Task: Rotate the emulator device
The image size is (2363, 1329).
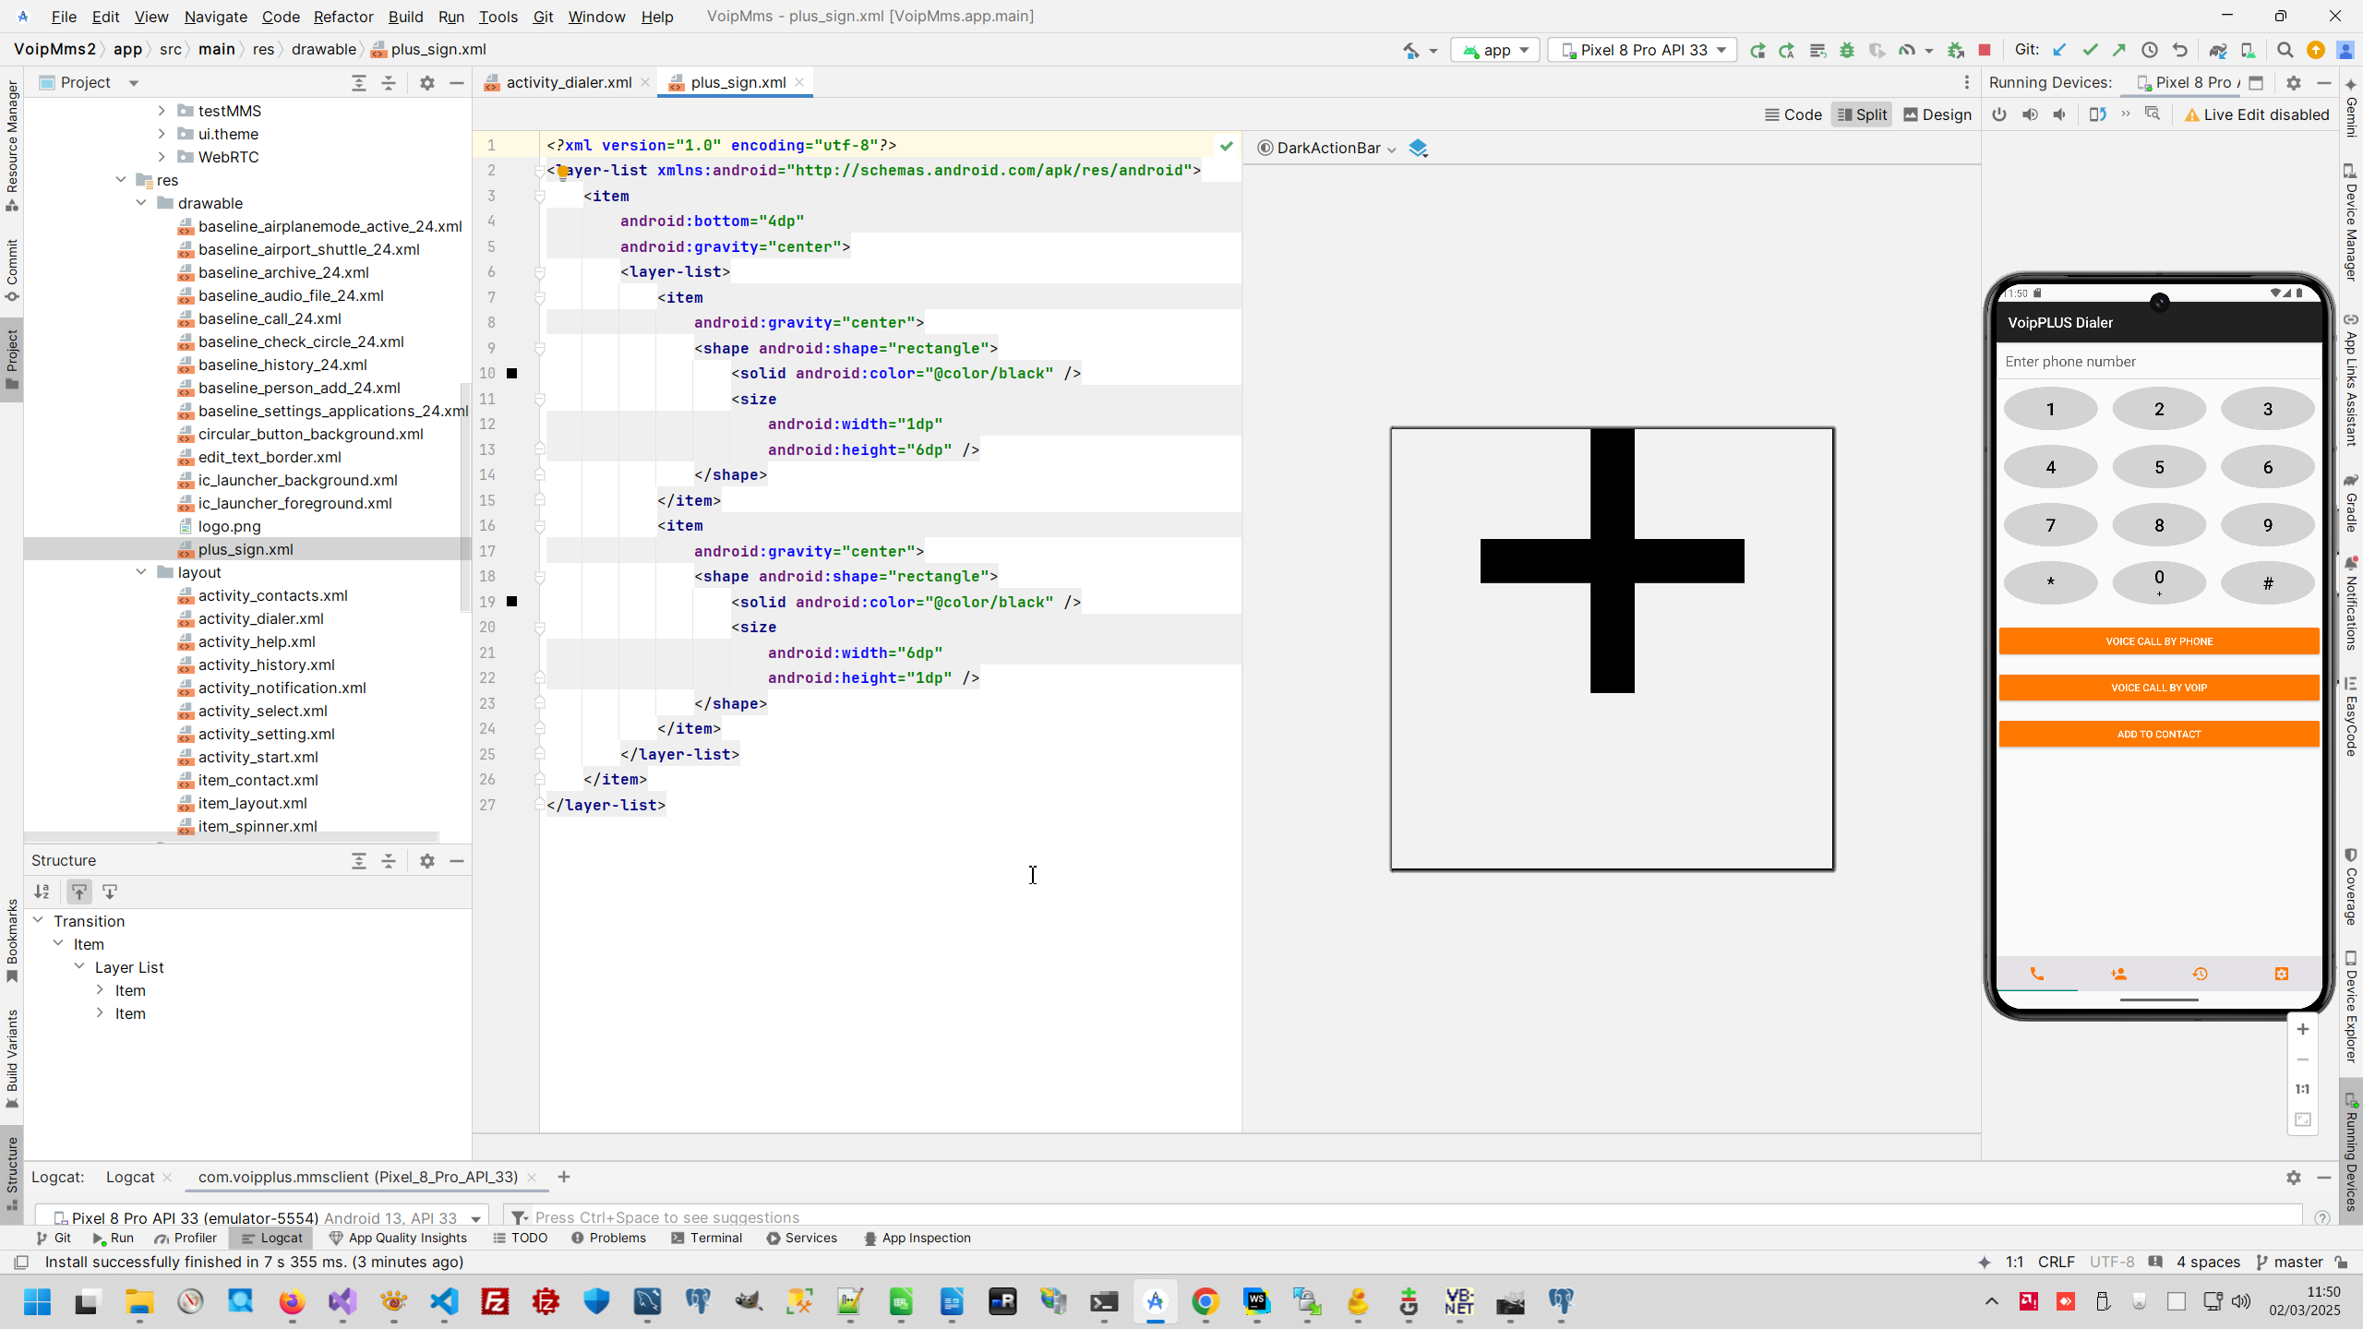Action: tap(2097, 114)
